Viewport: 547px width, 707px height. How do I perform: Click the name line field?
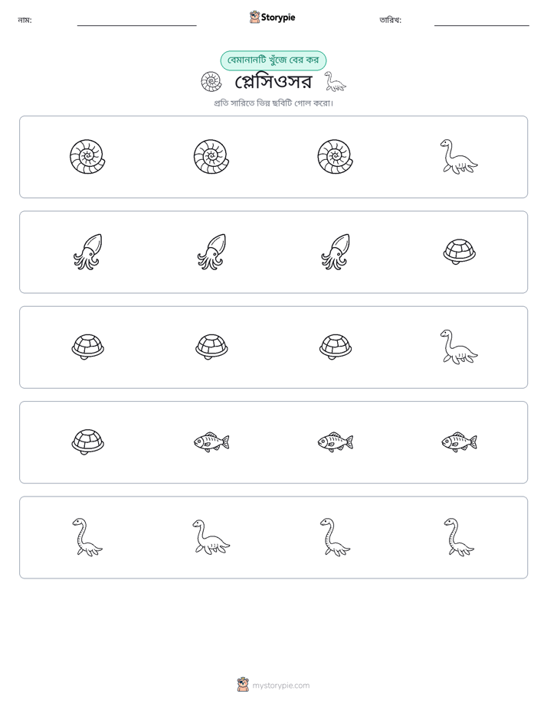pyautogui.click(x=136, y=21)
